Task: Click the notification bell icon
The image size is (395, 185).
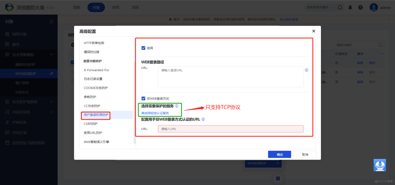Action: 350,8
